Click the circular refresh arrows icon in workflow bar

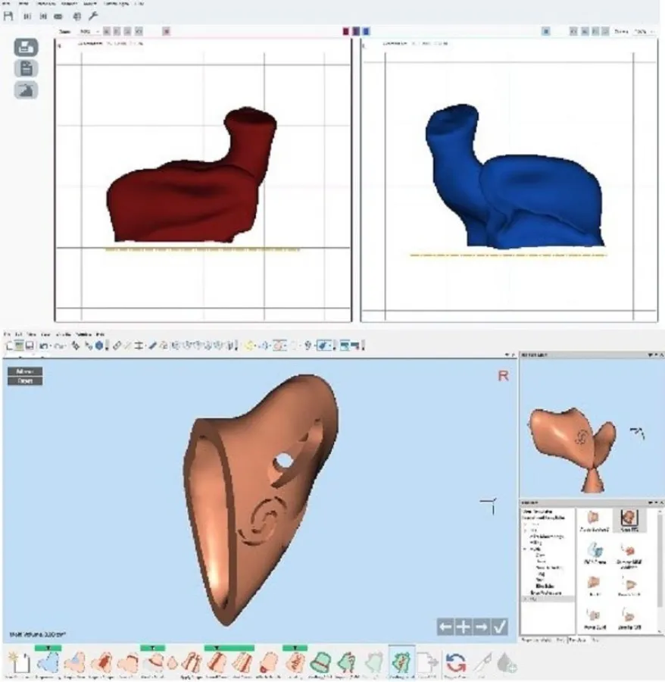click(455, 664)
